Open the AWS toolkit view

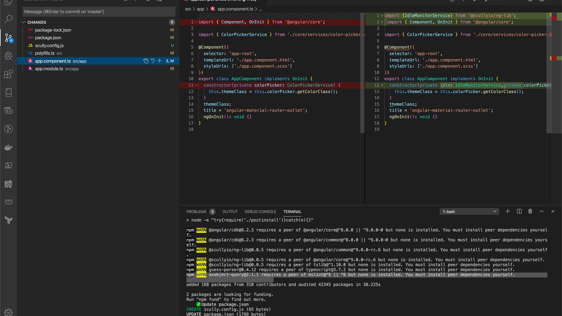pyautogui.click(x=8, y=201)
